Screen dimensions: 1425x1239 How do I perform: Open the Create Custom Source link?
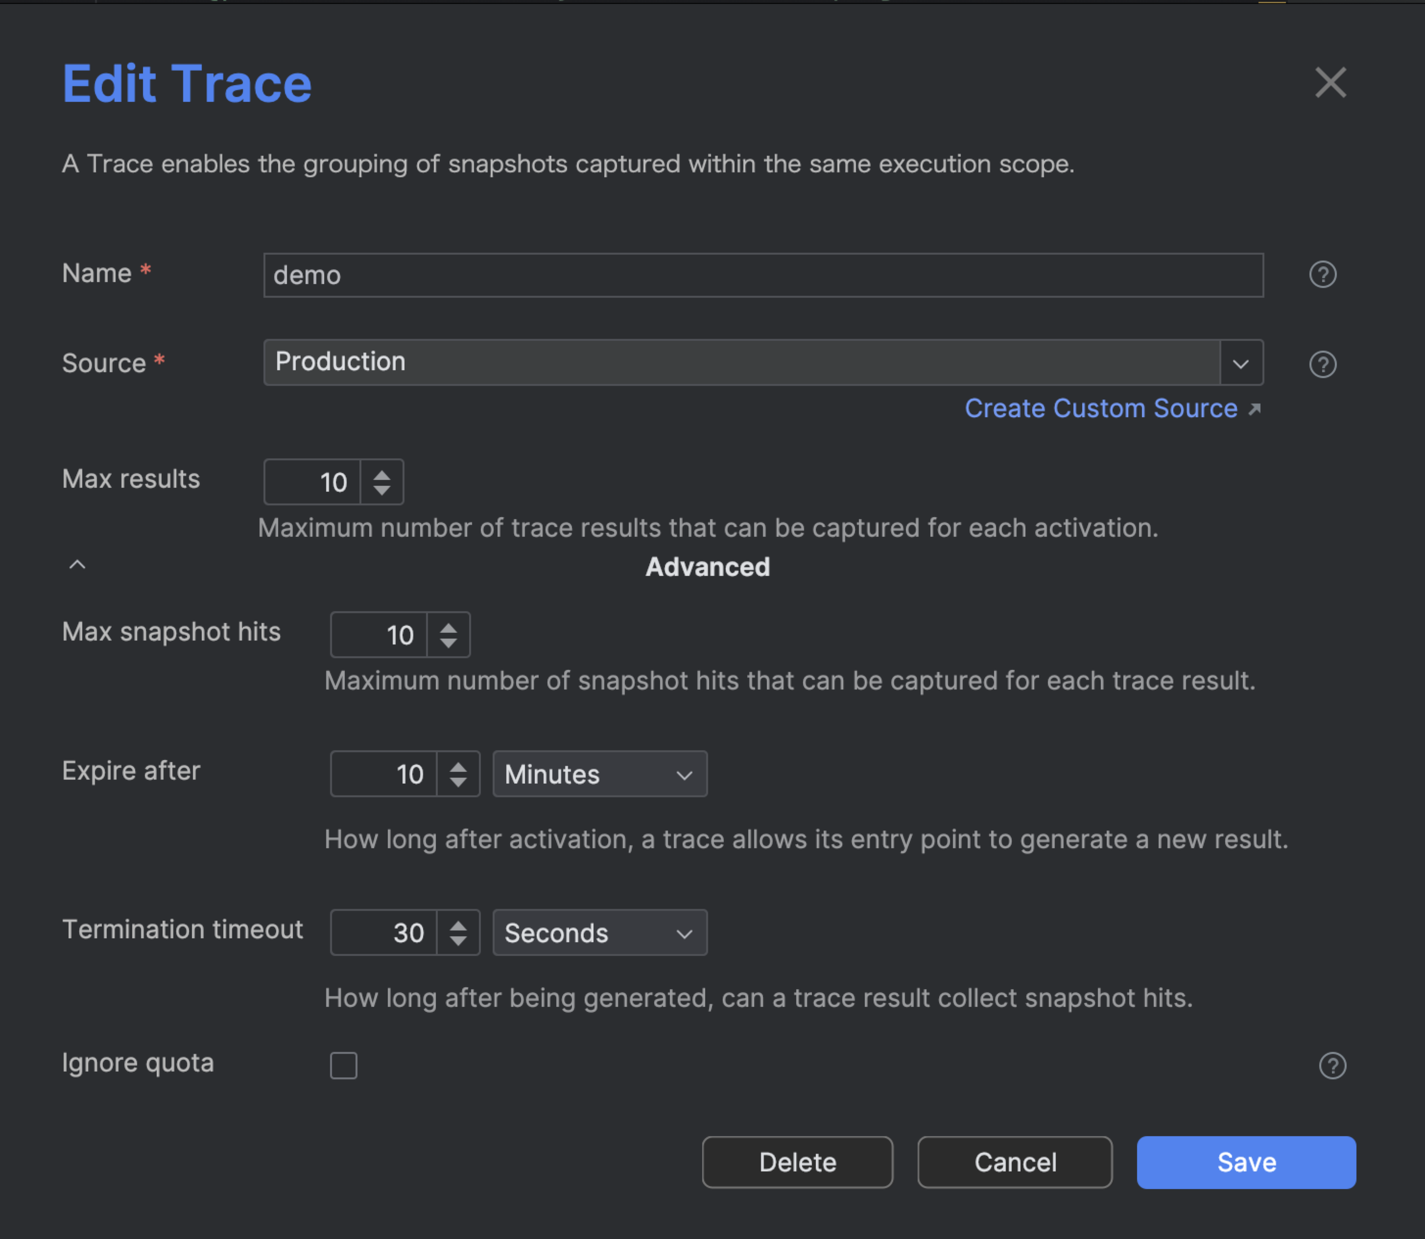[1101, 408]
